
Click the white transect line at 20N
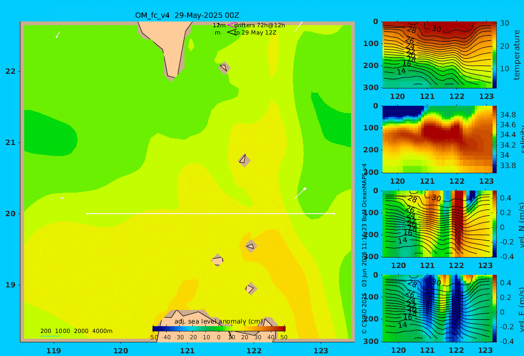[x=211, y=214]
